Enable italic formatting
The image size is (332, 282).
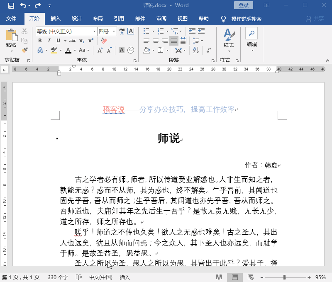[49, 41]
